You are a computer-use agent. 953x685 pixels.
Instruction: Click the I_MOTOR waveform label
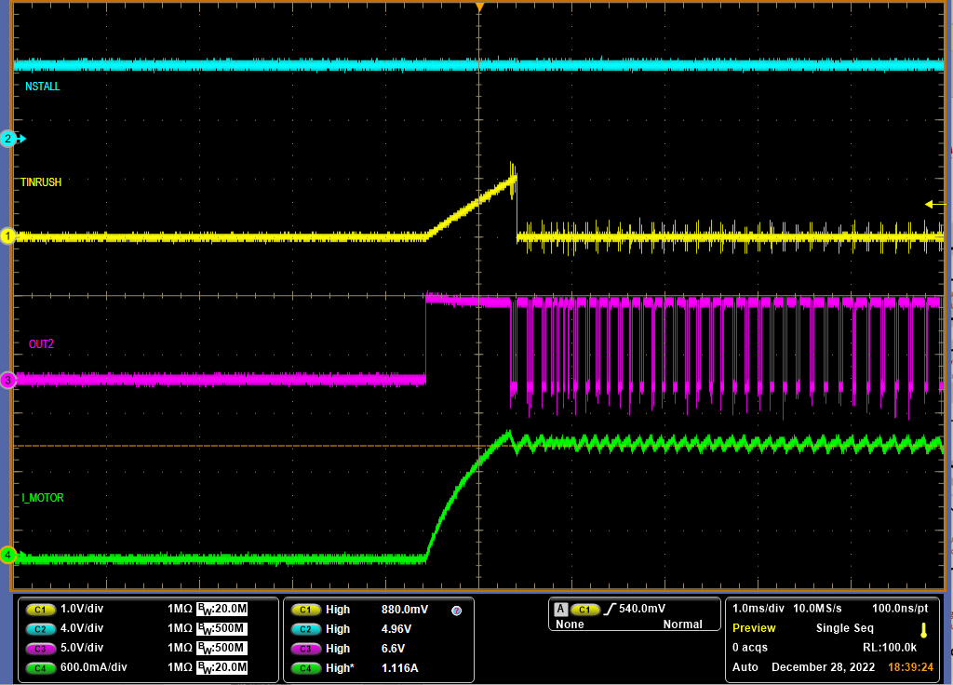pyautogui.click(x=43, y=498)
